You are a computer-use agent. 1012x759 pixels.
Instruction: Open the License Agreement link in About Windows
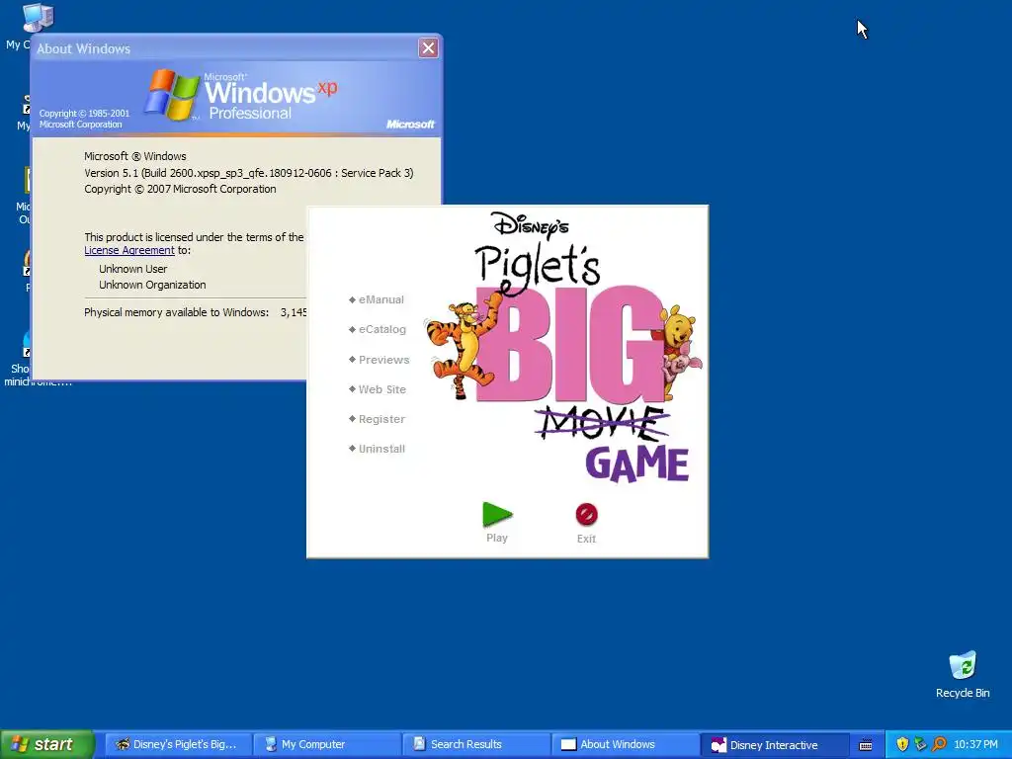click(x=129, y=250)
